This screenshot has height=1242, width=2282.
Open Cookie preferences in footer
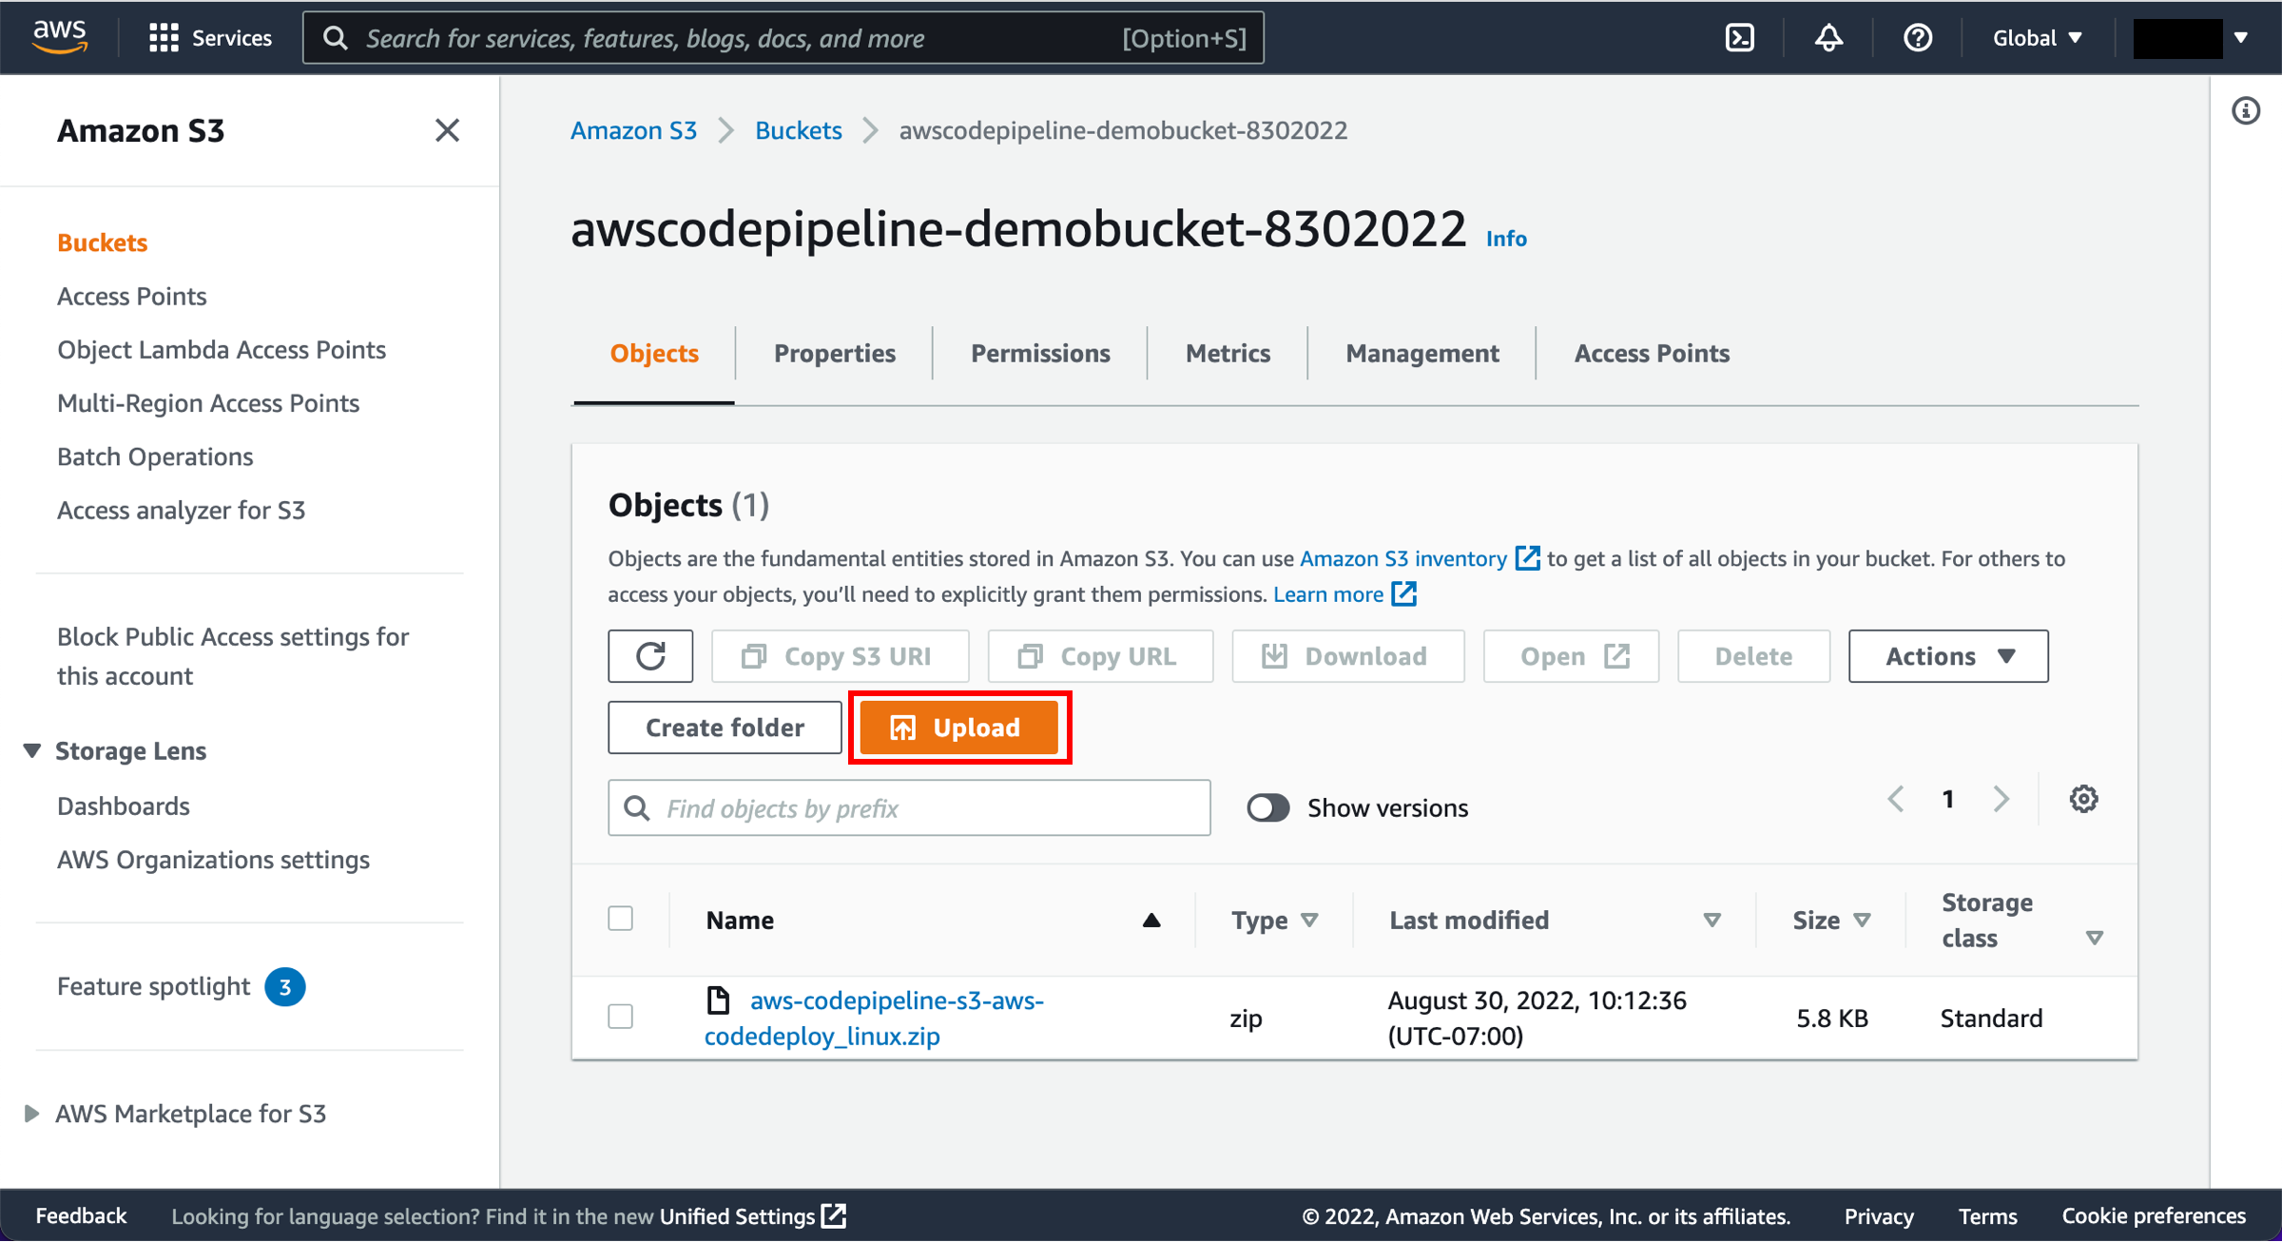click(2154, 1216)
